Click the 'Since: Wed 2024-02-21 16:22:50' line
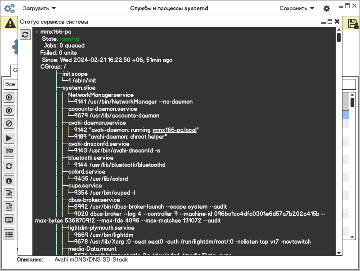 pyautogui.click(x=107, y=60)
